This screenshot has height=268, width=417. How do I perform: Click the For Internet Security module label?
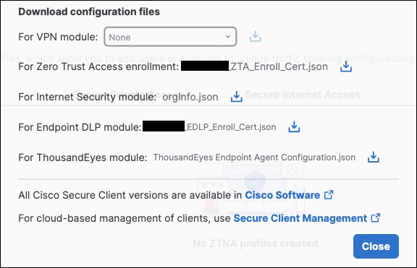87,97
